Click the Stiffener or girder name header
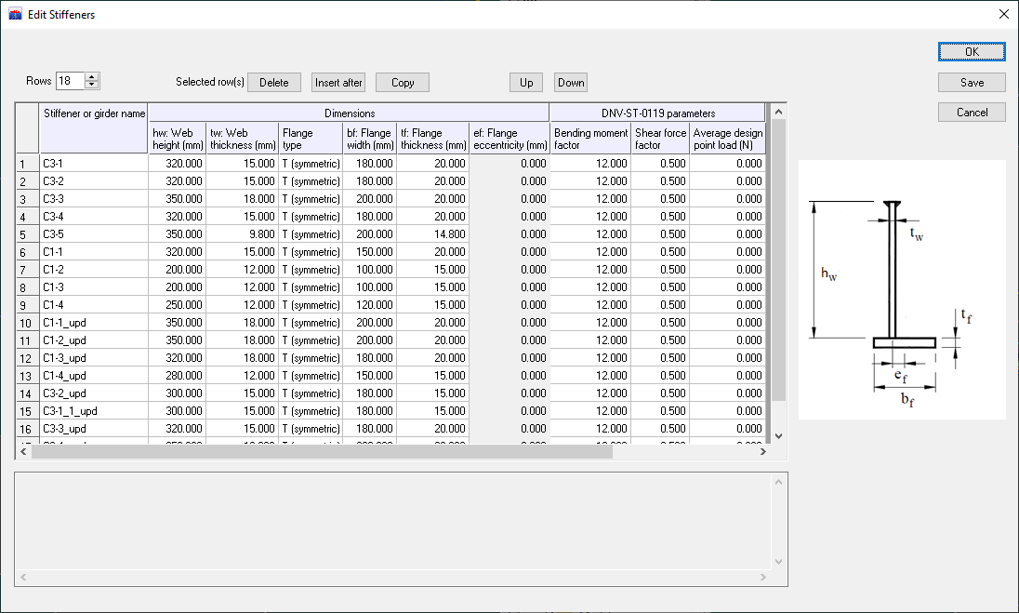The image size is (1019, 613). click(94, 128)
